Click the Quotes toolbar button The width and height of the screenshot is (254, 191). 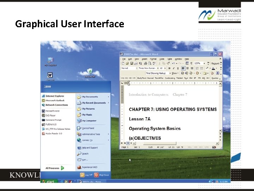(215, 78)
